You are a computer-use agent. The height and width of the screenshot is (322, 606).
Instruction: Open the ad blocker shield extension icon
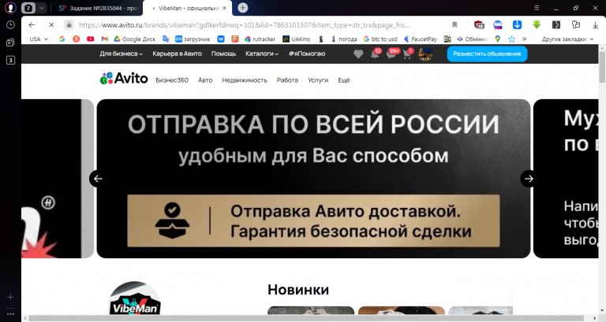coord(479,25)
